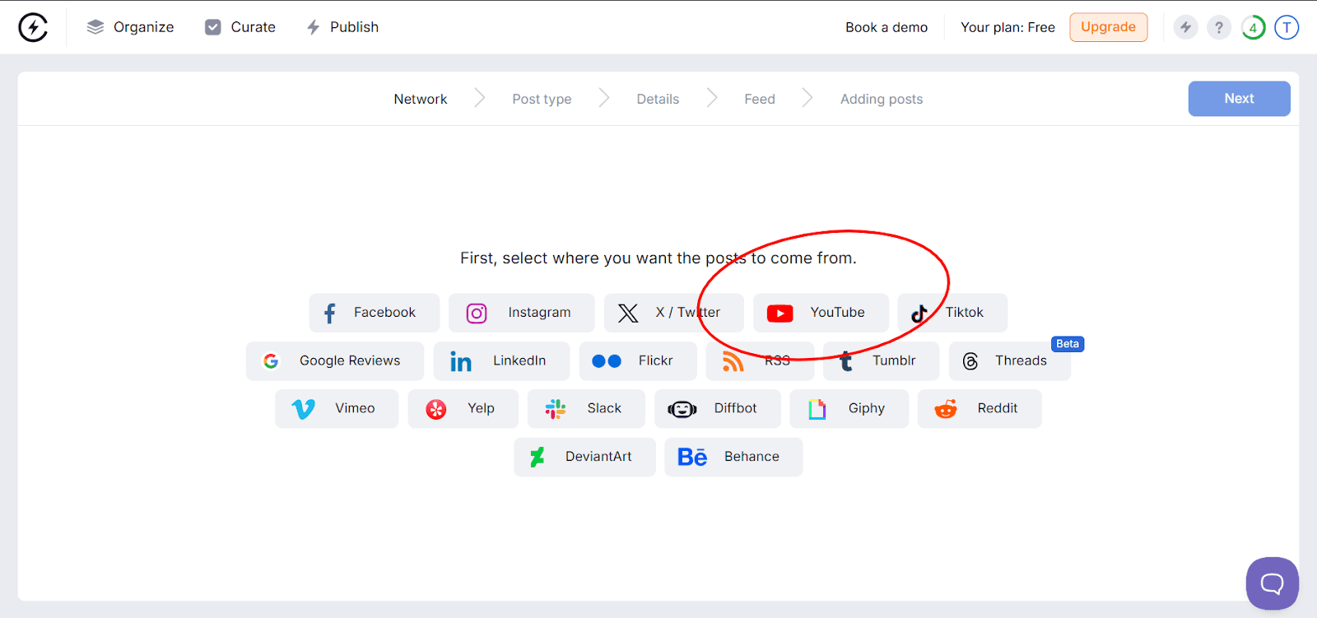Screen dimensions: 1317x618
Task: Select the Details step
Action: pos(658,99)
